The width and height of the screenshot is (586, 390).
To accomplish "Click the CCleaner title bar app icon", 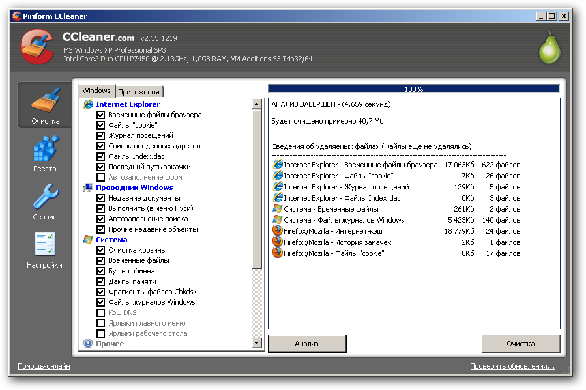I will click(17, 16).
